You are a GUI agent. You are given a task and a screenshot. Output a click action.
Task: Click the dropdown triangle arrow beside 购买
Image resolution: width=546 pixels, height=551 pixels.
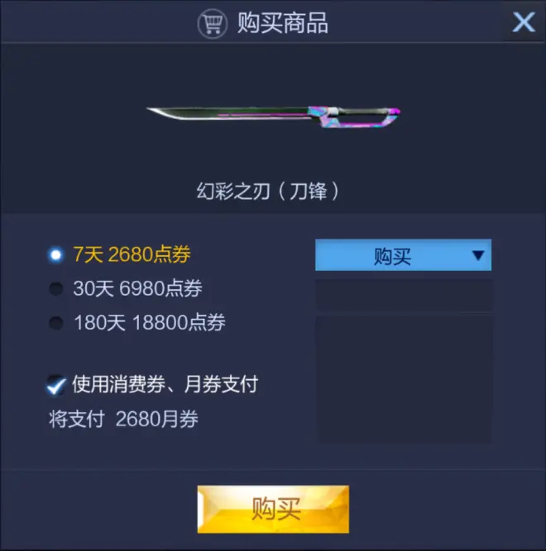click(x=478, y=255)
